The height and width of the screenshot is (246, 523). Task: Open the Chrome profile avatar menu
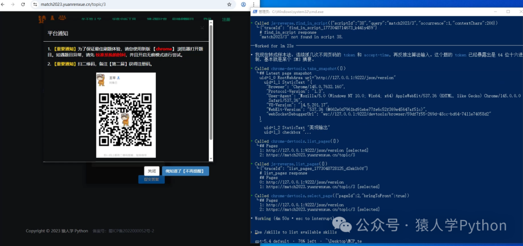[244, 5]
